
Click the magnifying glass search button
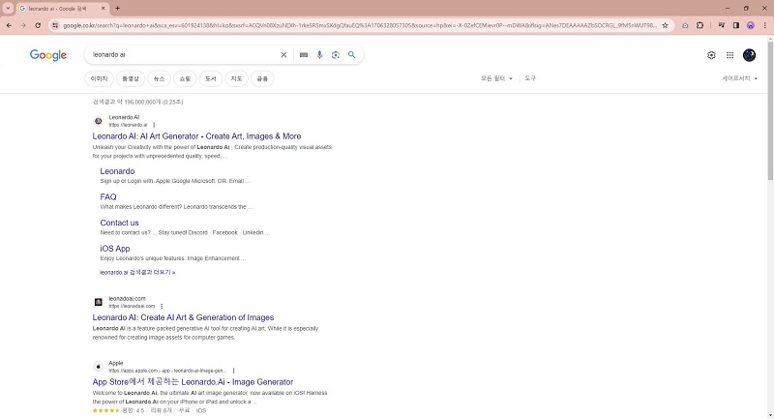[351, 55]
